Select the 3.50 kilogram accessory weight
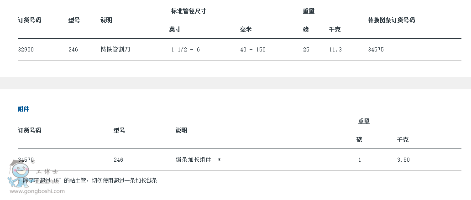 (x=403, y=160)
